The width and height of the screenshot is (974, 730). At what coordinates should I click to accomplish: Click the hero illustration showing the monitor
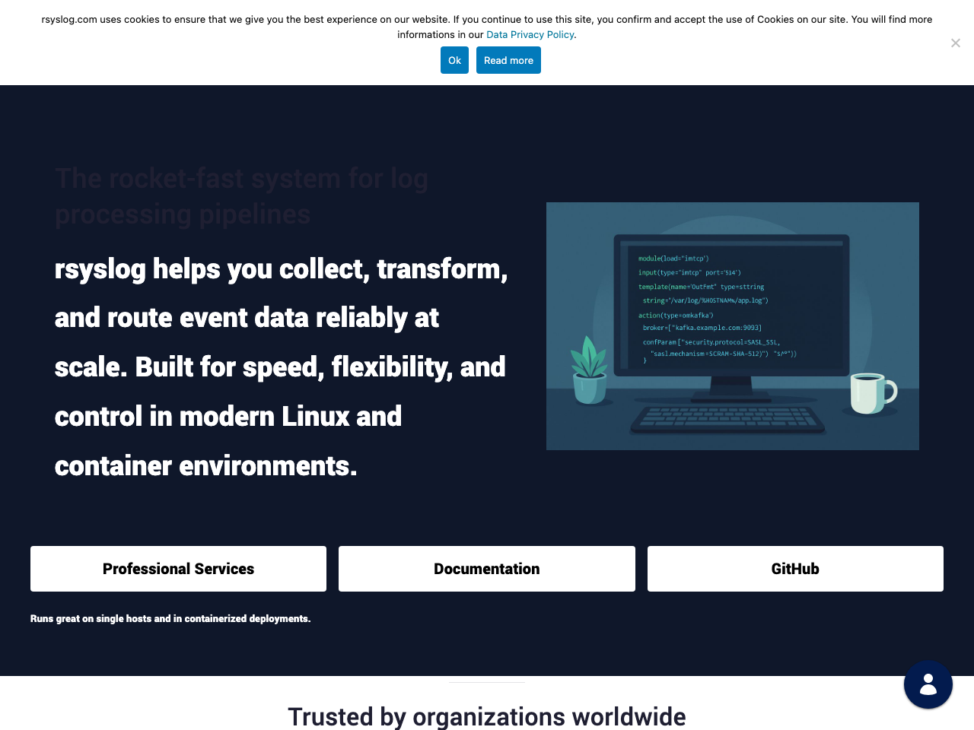pos(732,325)
